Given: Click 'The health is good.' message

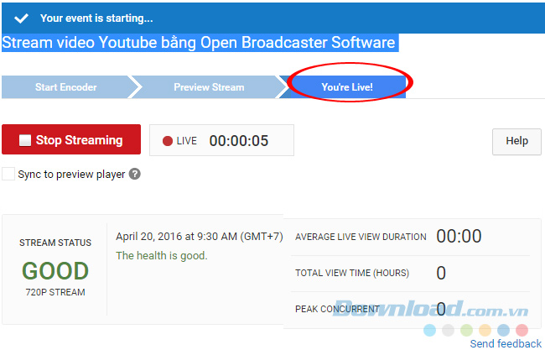Looking at the screenshot, I should pos(162,256).
